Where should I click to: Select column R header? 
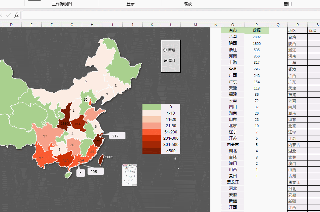tap(297, 25)
